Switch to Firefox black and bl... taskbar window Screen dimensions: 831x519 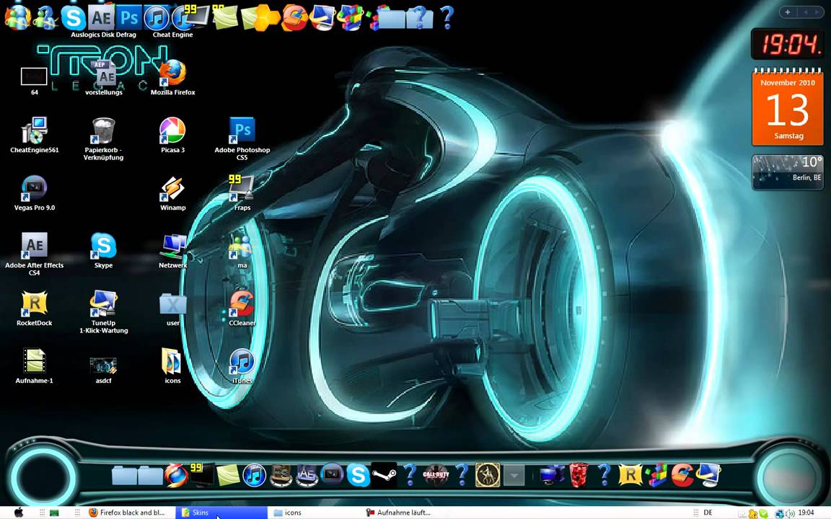click(x=127, y=513)
